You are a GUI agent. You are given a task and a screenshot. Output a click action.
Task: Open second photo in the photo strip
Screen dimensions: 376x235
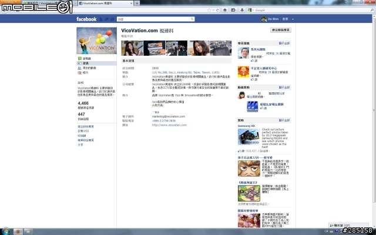(154, 48)
